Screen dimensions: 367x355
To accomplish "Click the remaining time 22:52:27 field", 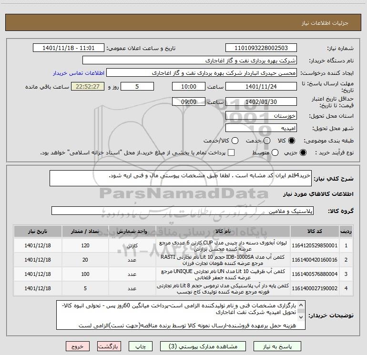I will tap(88, 86).
